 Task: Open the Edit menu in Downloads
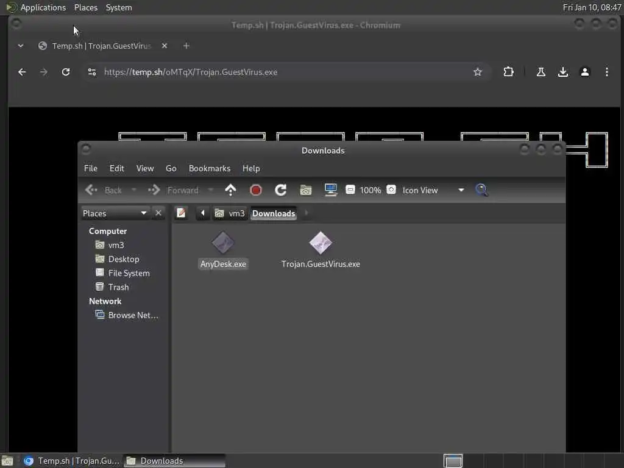pos(116,168)
